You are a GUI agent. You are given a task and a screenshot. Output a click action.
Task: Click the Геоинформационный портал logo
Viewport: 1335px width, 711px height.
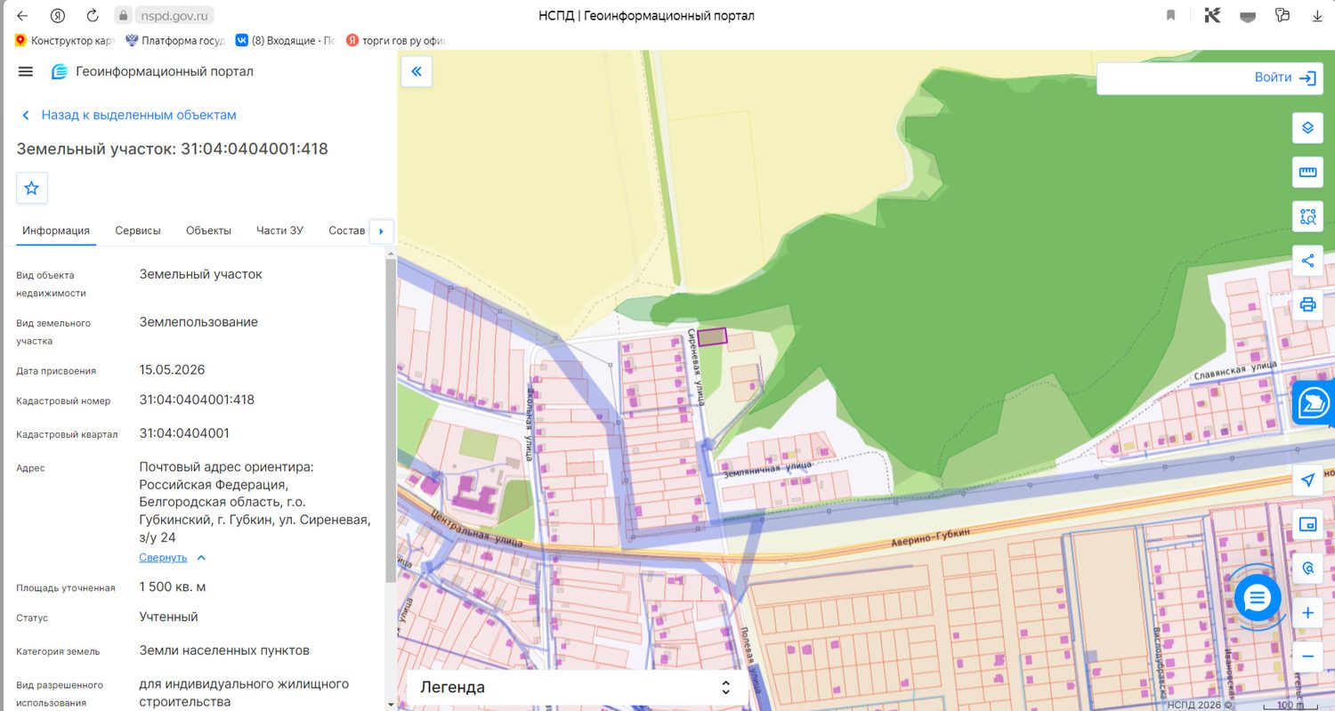(152, 71)
